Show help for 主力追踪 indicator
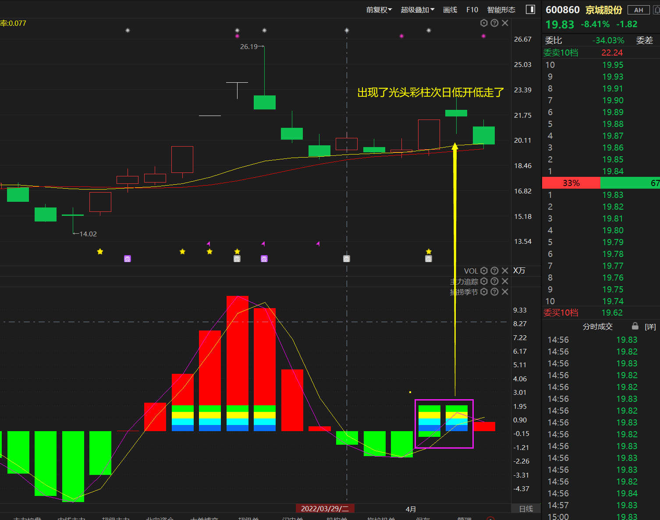Screen dimensions: 660x520 (x=494, y=281)
